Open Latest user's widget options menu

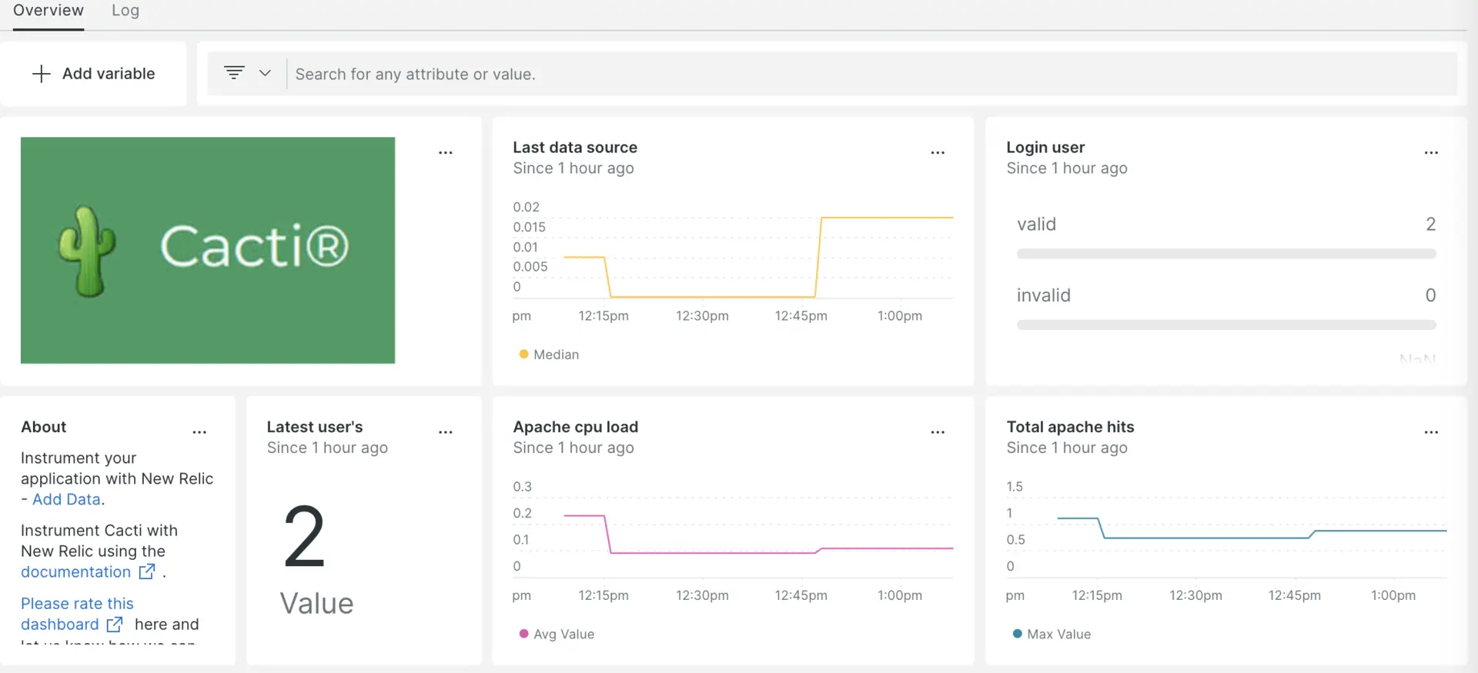[x=445, y=432]
